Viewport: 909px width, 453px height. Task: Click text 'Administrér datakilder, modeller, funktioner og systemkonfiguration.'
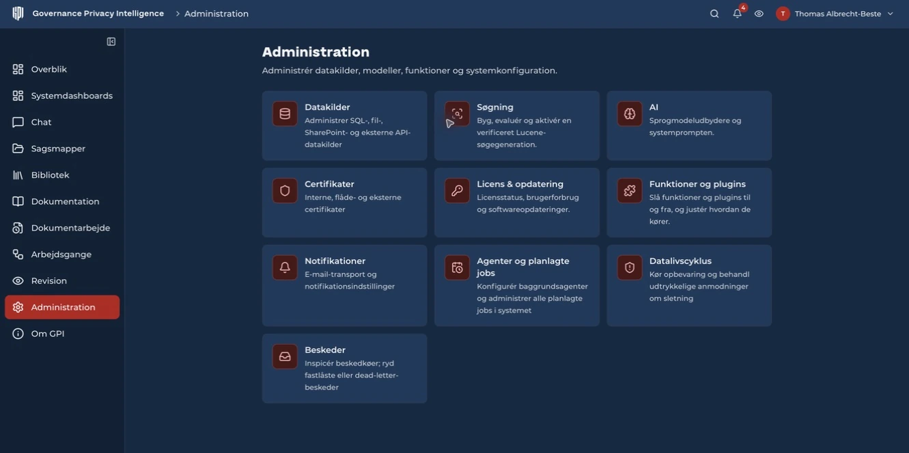pyautogui.click(x=410, y=70)
